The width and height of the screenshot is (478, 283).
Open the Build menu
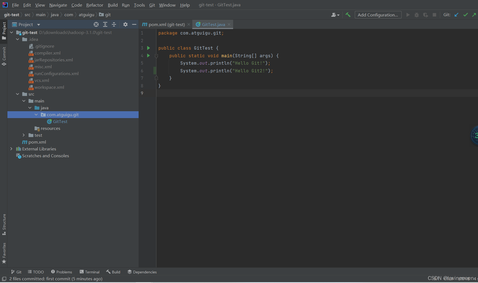[x=113, y=5]
